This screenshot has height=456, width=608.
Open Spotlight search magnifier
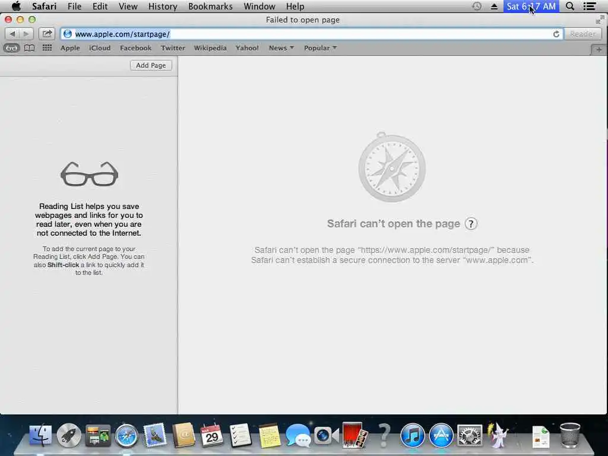(570, 6)
